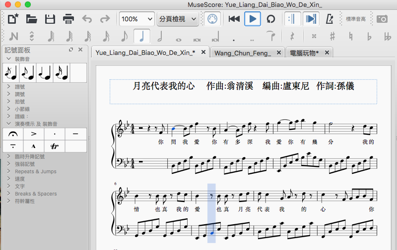
Task: Switch to the Wang_Chun_Feng_ tab
Action: [242, 52]
